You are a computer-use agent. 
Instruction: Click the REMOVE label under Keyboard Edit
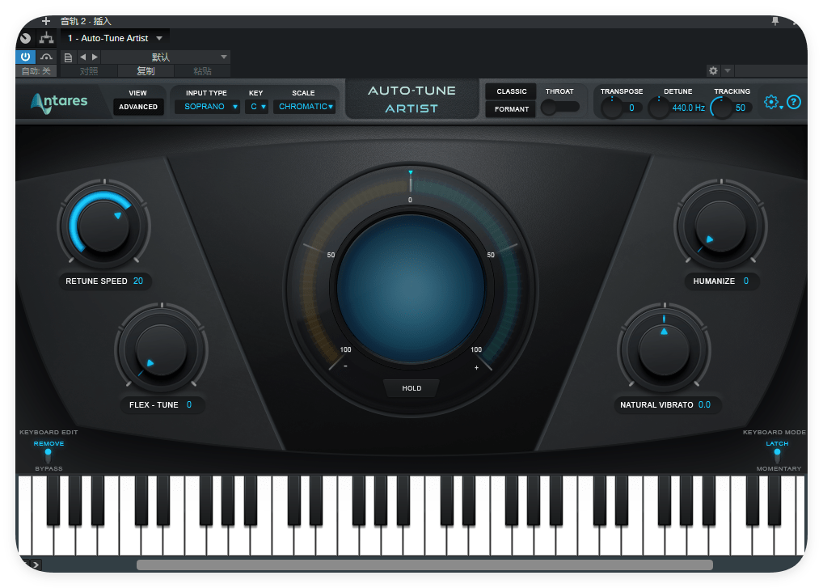tap(49, 443)
